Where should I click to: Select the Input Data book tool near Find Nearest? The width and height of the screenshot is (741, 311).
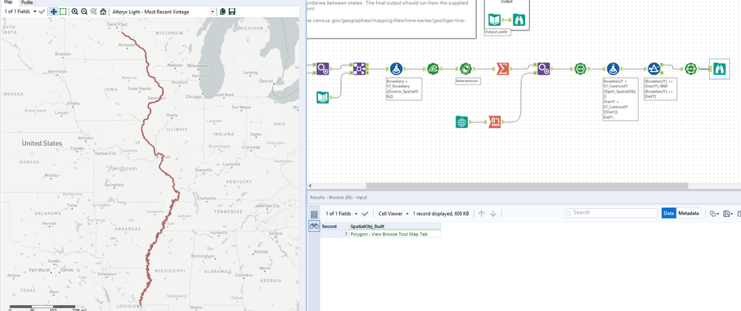click(323, 97)
